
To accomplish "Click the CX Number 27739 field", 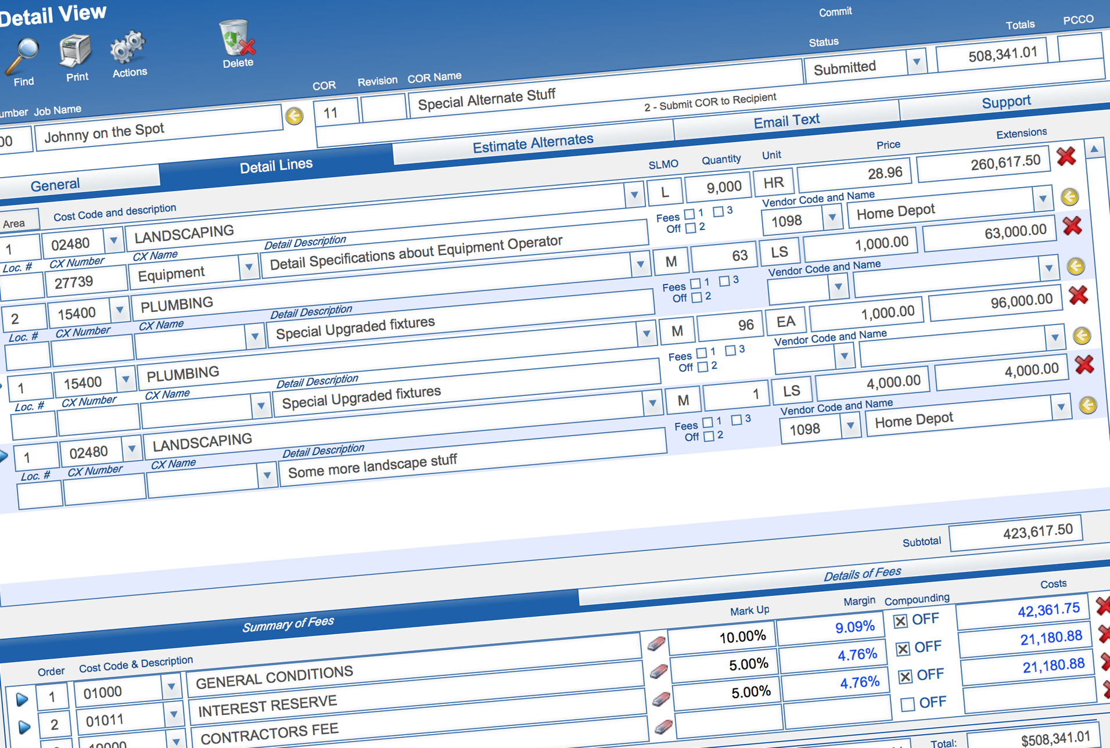I will coord(87,282).
